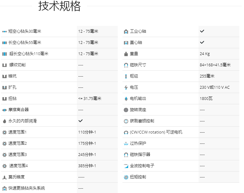The width and height of the screenshot is (244, 193).
Task: Click the 扭矩控制 torque control icon
Action: [x=126, y=177]
